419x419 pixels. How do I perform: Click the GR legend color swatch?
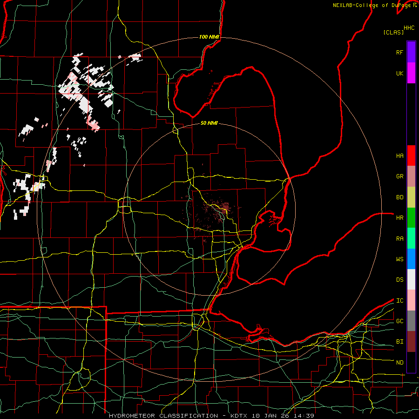click(411, 176)
